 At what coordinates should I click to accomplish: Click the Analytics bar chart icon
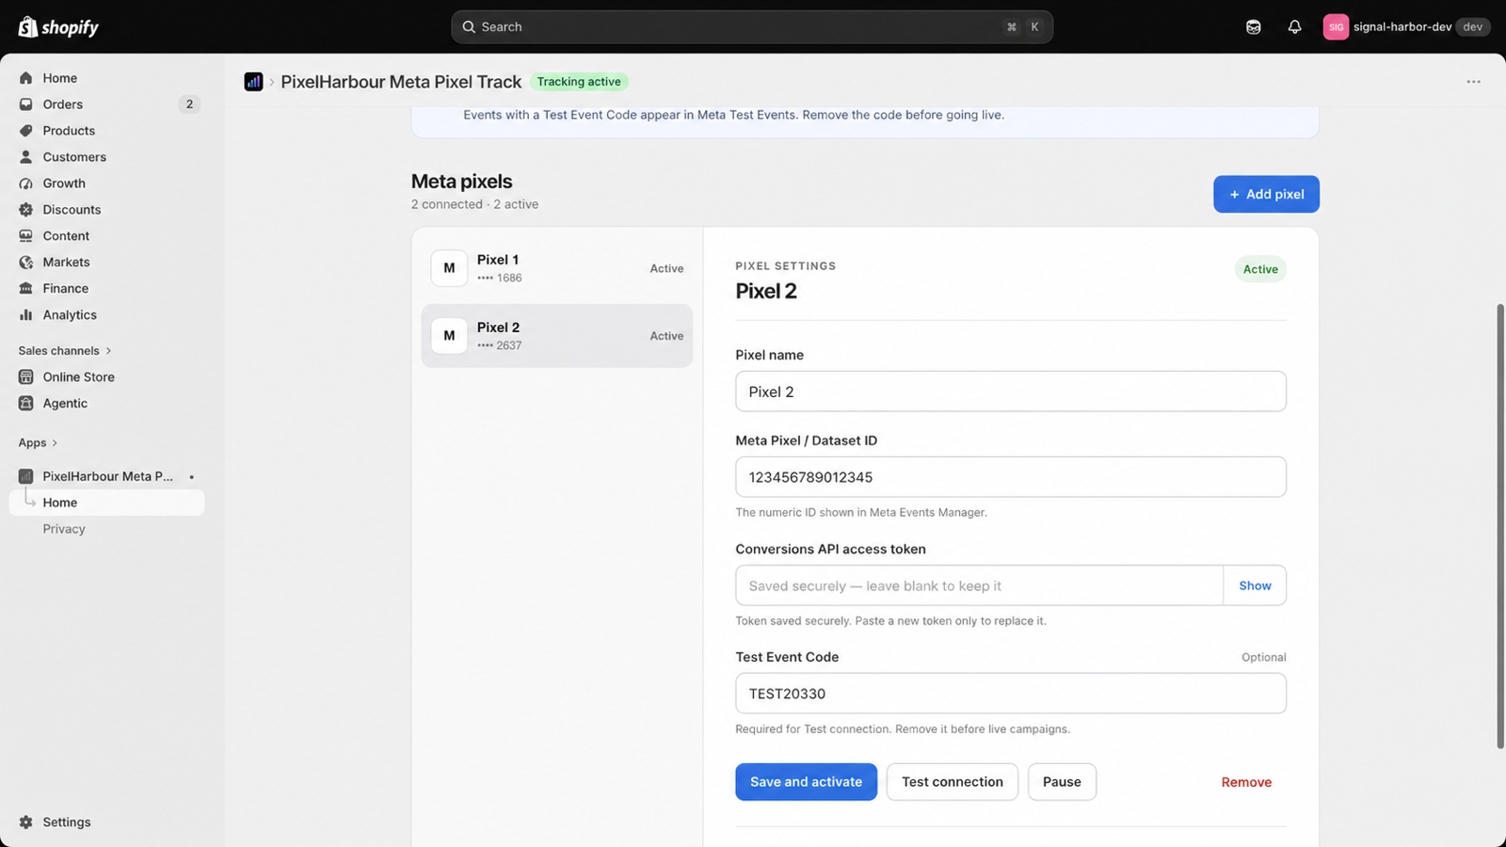click(x=26, y=315)
